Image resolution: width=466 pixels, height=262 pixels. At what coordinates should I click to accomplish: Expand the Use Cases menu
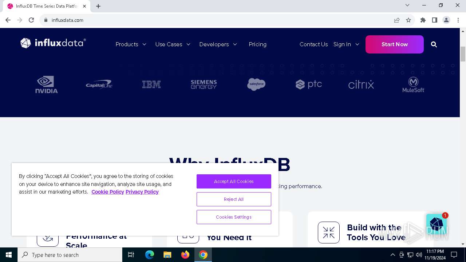(173, 44)
